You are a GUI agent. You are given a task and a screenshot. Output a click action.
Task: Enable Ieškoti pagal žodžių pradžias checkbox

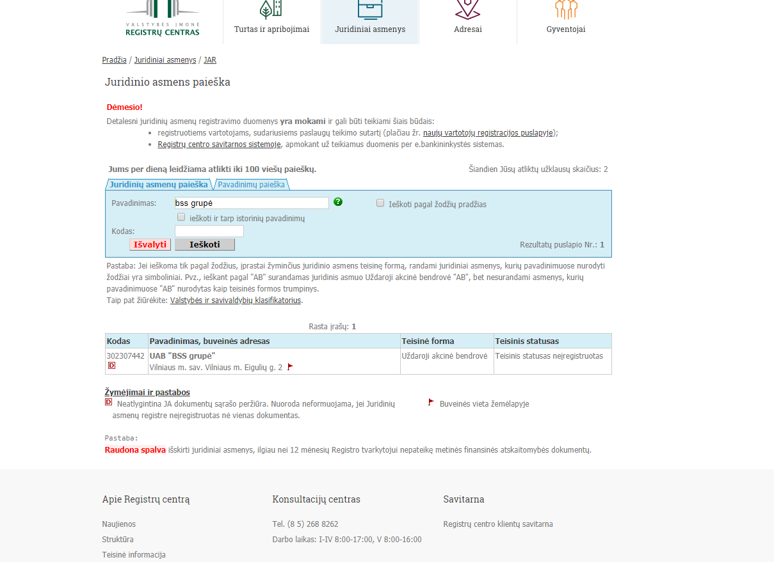pyautogui.click(x=380, y=203)
